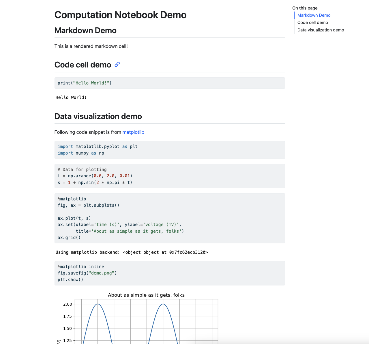Jump to Data visualization demo in sidebar
The image size is (369, 344).
click(x=321, y=30)
